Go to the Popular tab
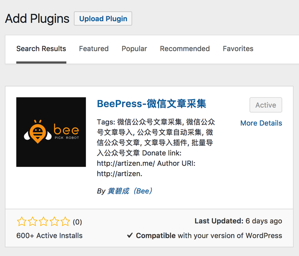The width and height of the screenshot is (299, 256). tap(134, 49)
